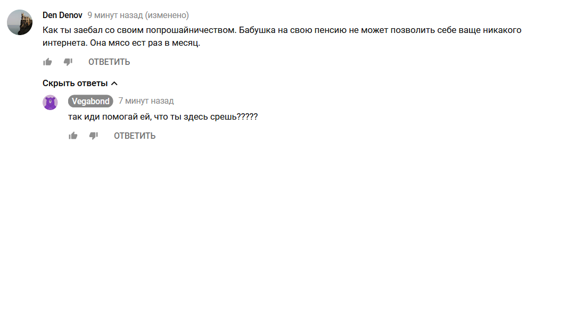The height and width of the screenshot is (327, 576).
Task: Click the Скрыть ответы label
Action: click(x=75, y=83)
